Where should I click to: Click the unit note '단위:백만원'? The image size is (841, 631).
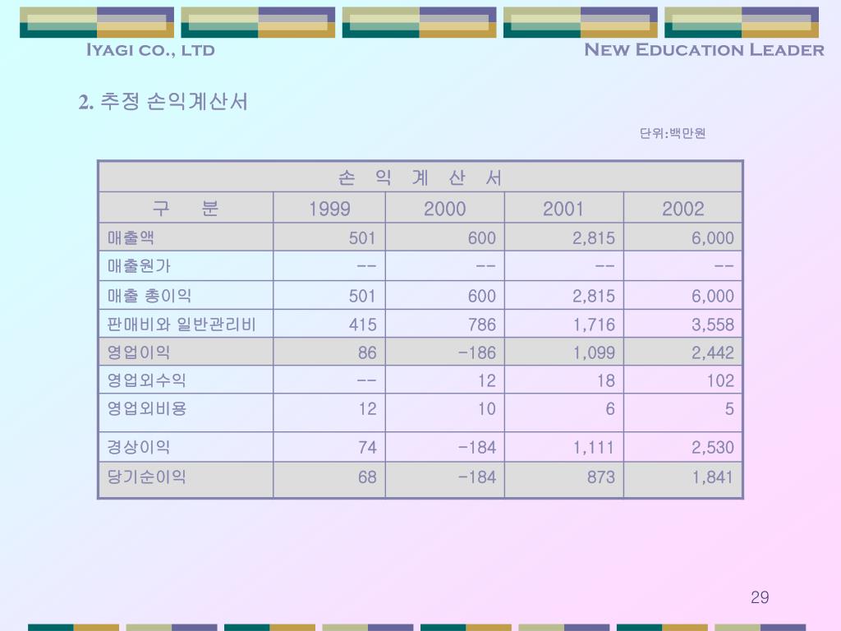673,133
